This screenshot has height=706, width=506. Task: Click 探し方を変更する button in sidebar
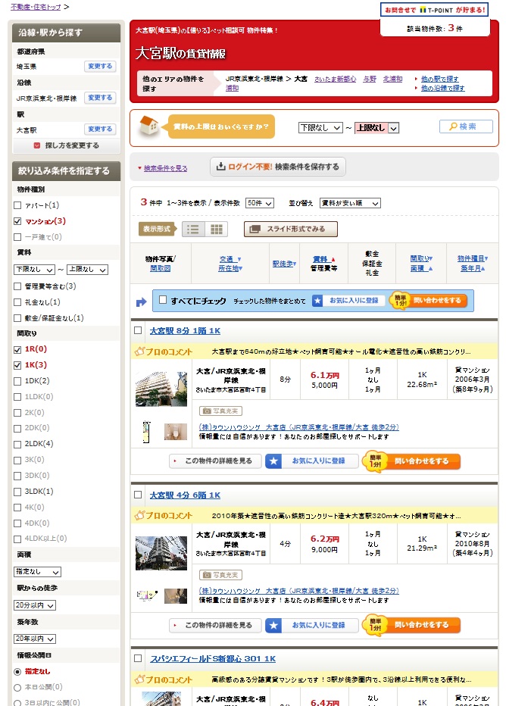click(66, 145)
